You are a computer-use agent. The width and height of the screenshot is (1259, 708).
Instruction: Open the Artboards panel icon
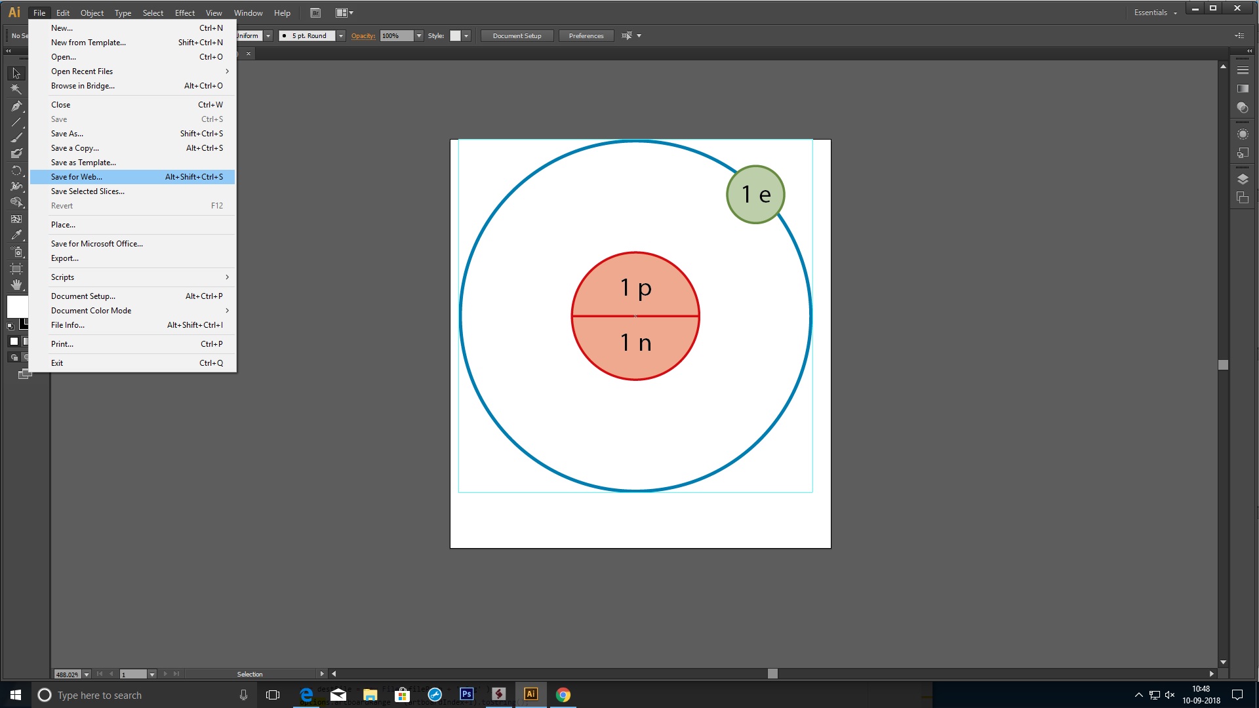(x=1243, y=198)
